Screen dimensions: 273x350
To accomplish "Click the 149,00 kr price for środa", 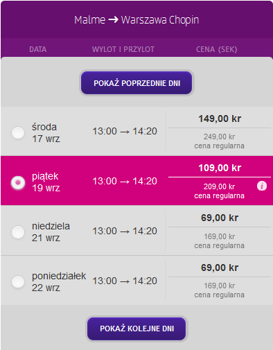I will (220, 119).
